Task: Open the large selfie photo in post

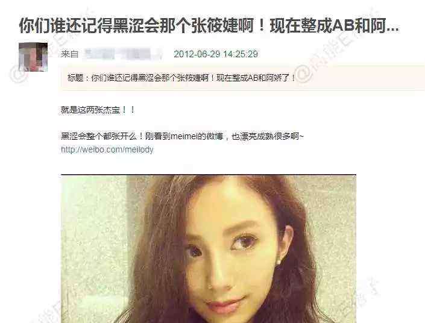Action: click(x=209, y=248)
